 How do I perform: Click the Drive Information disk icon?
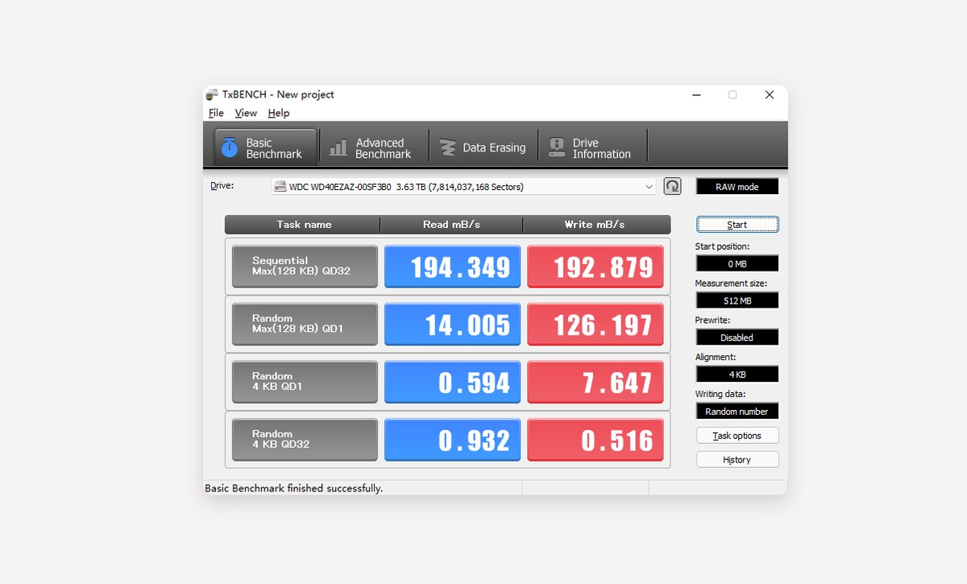(557, 148)
